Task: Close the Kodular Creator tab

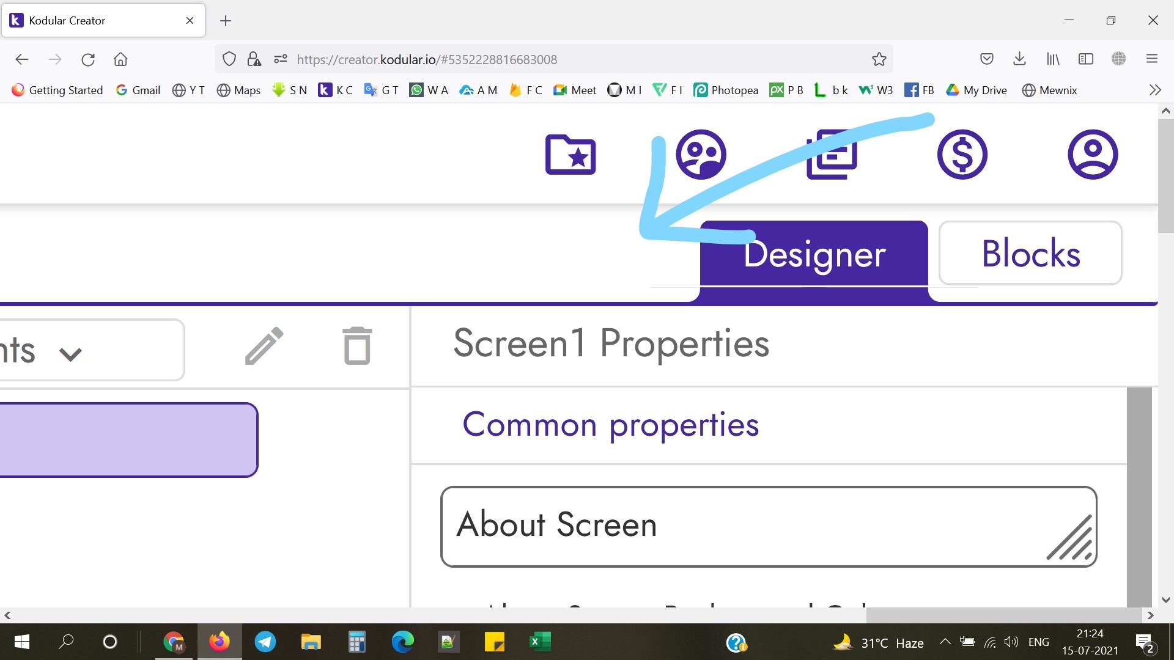Action: click(x=190, y=21)
